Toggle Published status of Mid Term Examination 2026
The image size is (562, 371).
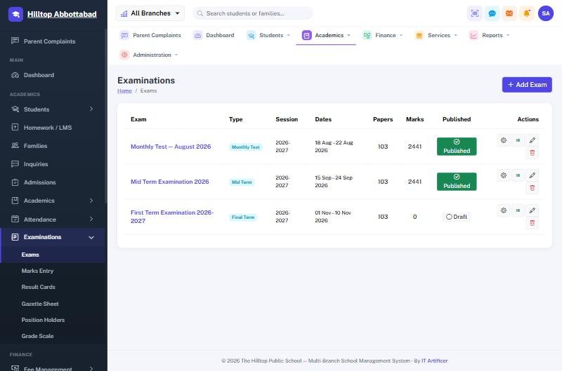(457, 182)
